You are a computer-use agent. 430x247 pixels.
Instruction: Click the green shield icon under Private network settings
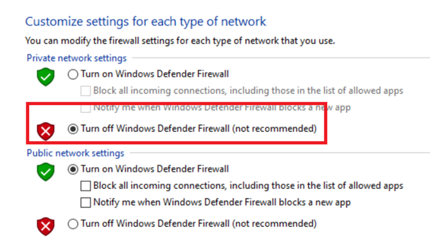pos(45,77)
